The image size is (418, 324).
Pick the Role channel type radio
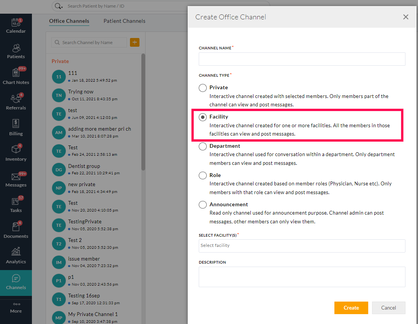[x=203, y=175]
